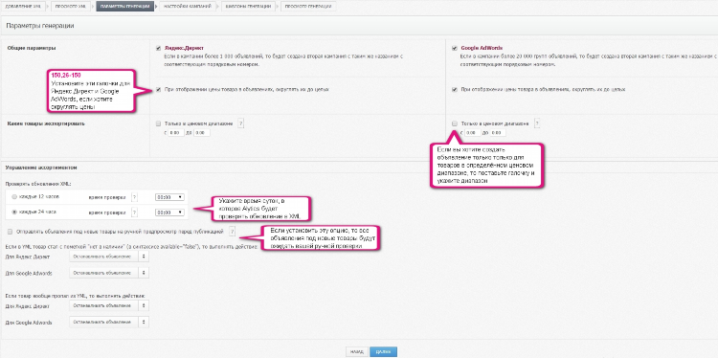Click help icon next to Яндекс price range

point(241,123)
